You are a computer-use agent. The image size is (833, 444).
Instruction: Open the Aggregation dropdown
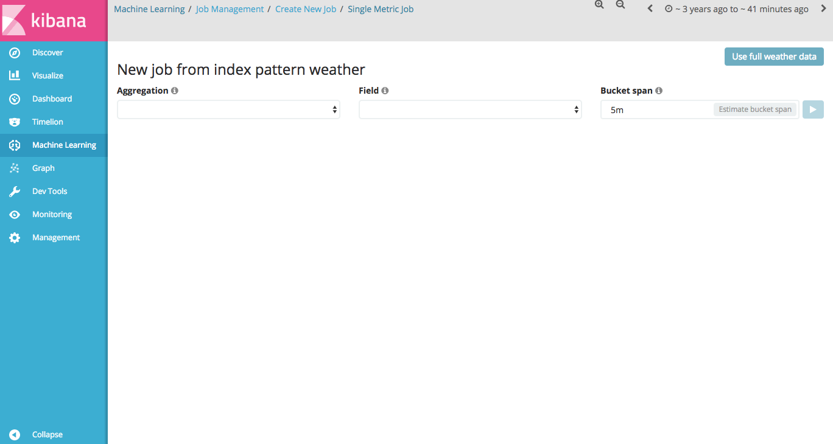click(228, 109)
